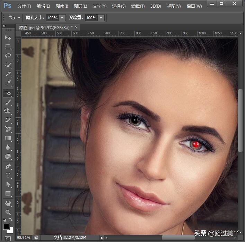
Task: Click the horizontal scrollbar left arrow
Action: pyautogui.click(x=107, y=238)
